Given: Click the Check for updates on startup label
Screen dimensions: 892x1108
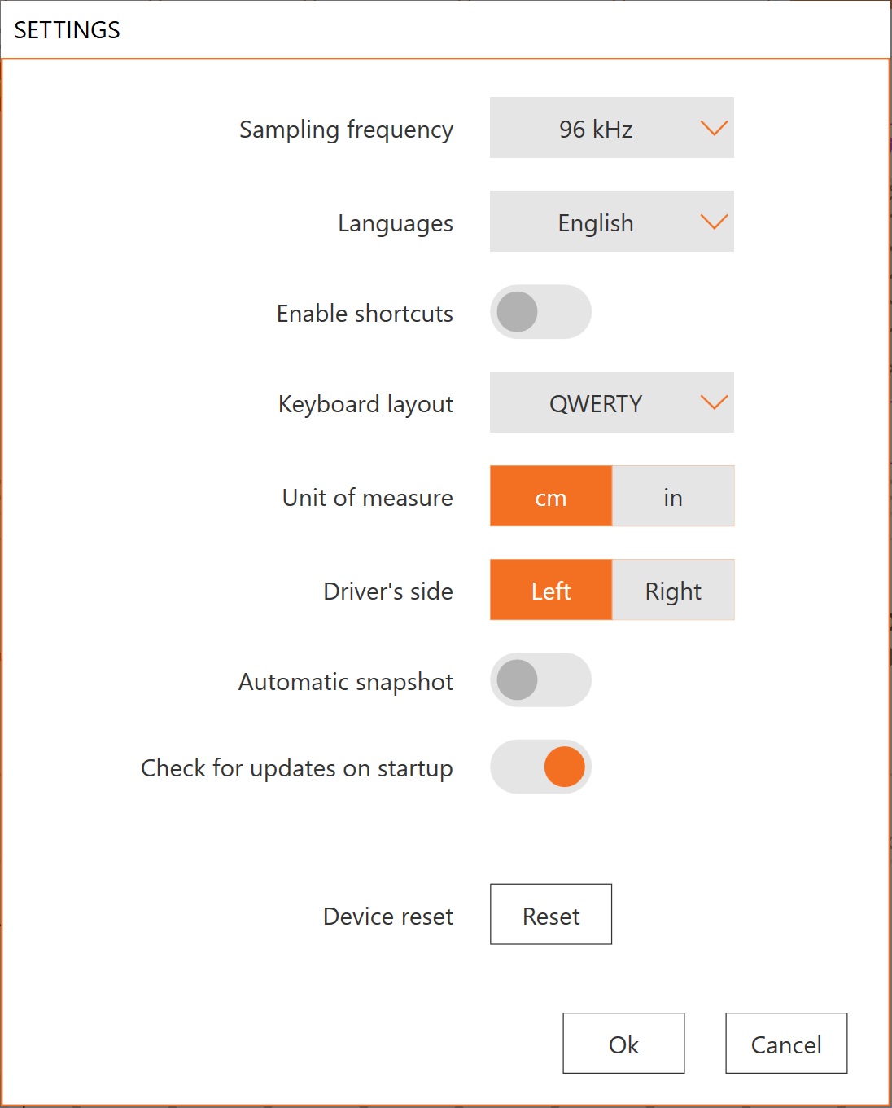Looking at the screenshot, I should pos(297,768).
